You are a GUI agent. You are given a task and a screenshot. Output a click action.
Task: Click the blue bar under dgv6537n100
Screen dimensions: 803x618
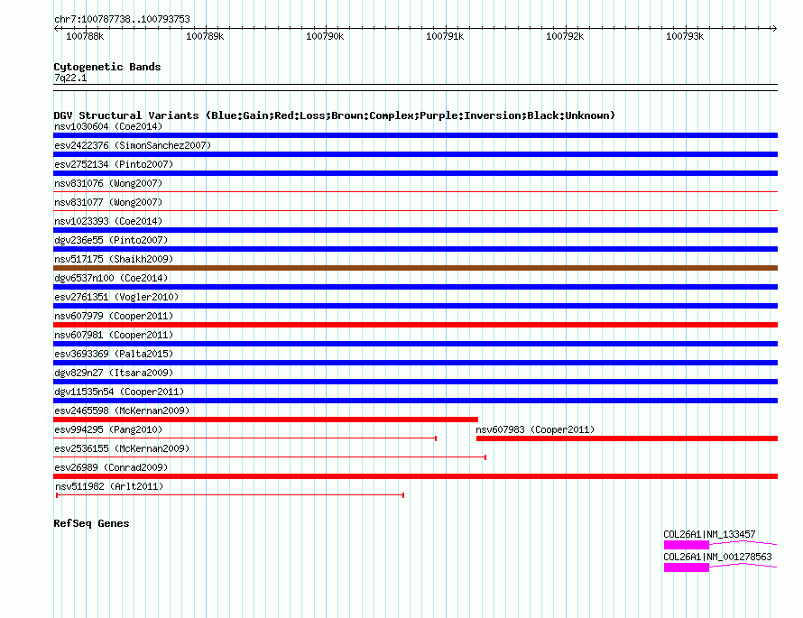[415, 287]
